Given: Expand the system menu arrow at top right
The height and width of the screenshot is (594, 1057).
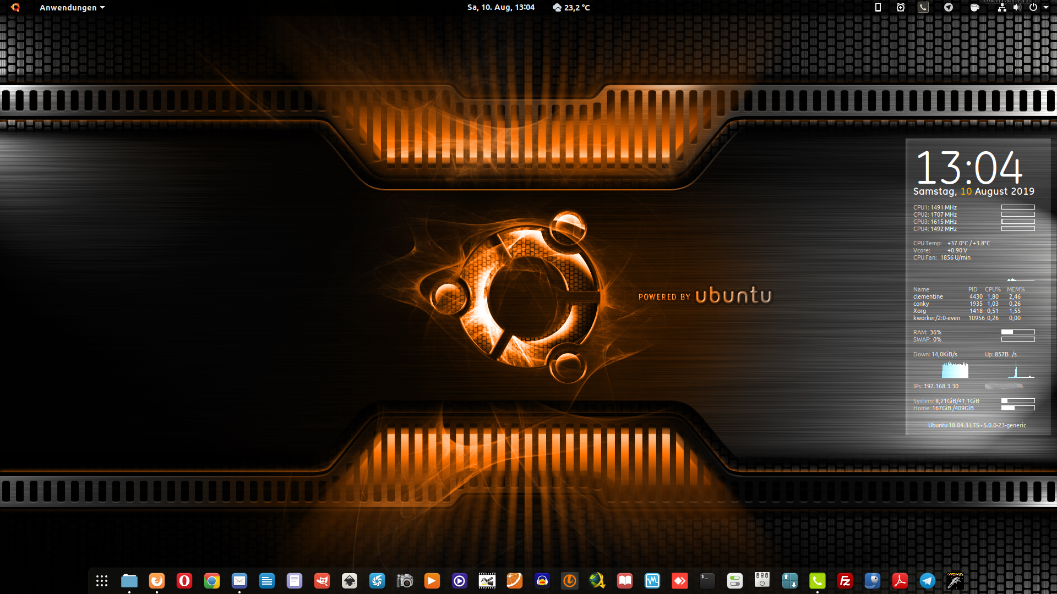Looking at the screenshot, I should point(1046,8).
